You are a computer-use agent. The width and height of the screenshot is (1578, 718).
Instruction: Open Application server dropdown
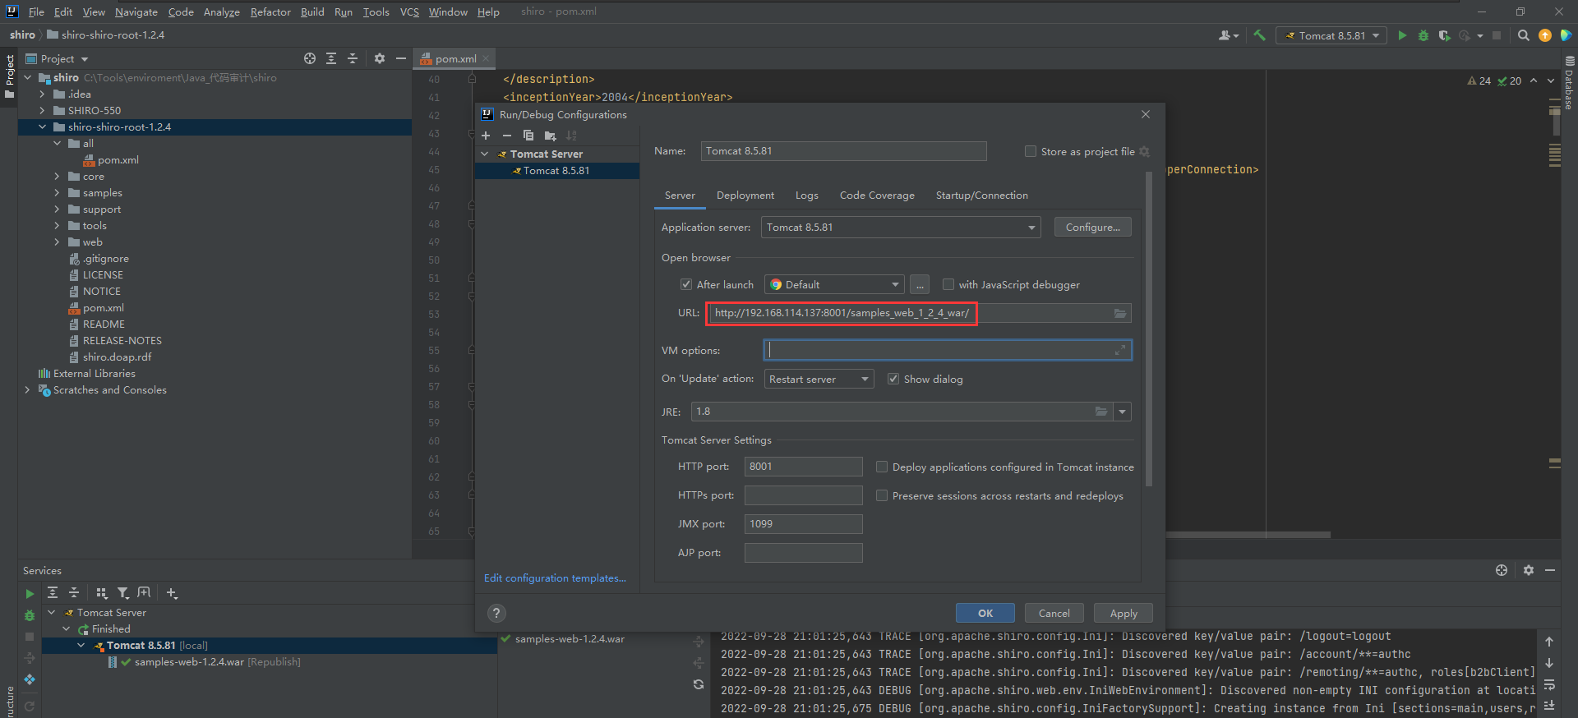point(901,228)
